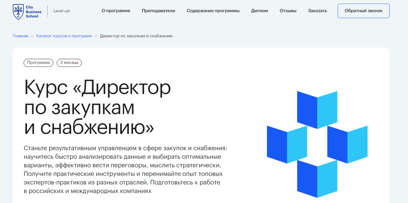The height and width of the screenshot is (203, 408).
Task: Request a callback via «Обратный звонок» button
Action: [363, 11]
